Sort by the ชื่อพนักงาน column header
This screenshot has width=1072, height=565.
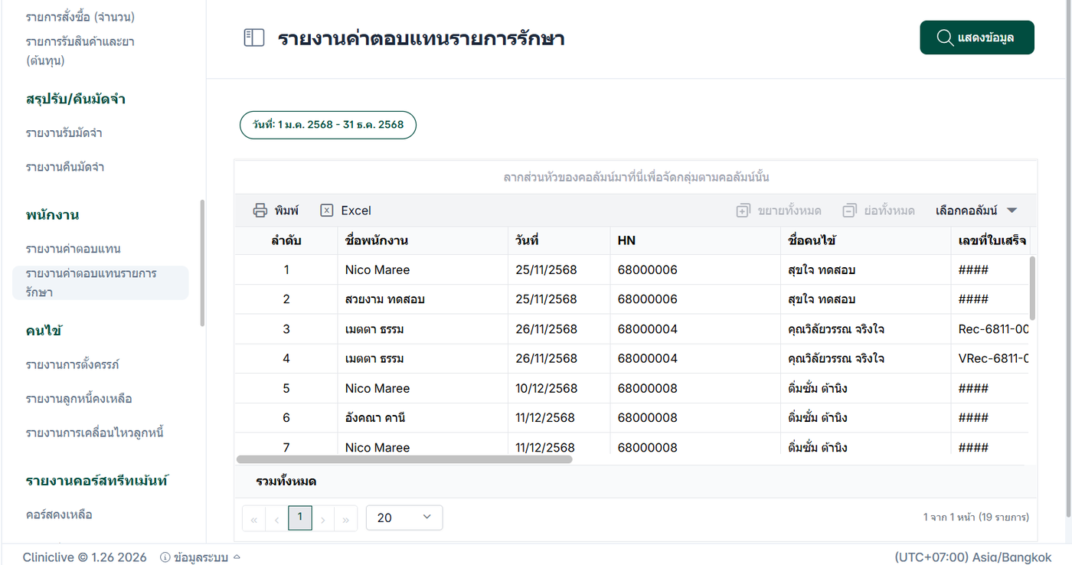(376, 240)
